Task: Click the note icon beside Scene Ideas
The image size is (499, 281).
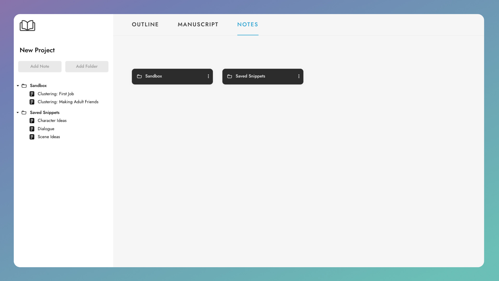Action: point(32,137)
